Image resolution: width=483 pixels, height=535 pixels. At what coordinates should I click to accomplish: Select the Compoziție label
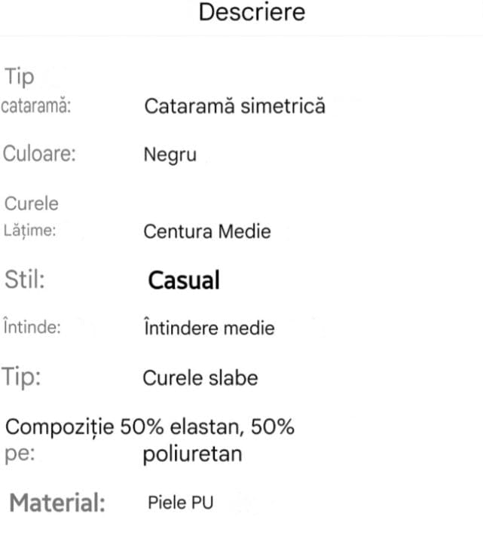click(60, 427)
